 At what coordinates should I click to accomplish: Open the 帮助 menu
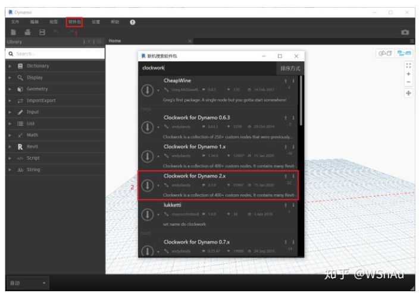(x=115, y=22)
